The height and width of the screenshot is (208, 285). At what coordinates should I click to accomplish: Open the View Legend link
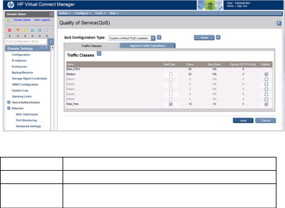click(x=43, y=20)
